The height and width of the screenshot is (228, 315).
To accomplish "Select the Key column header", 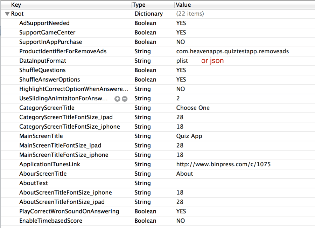I will (16, 5).
